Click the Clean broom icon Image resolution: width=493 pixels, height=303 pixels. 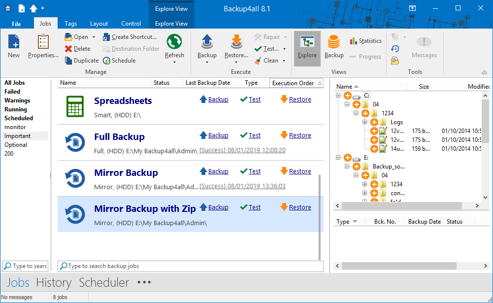[258, 61]
